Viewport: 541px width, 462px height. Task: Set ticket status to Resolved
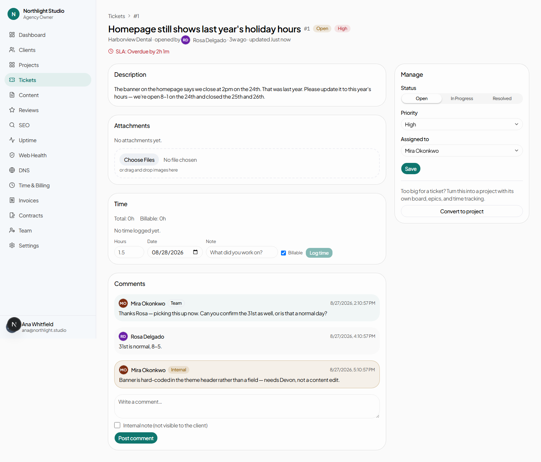point(502,99)
